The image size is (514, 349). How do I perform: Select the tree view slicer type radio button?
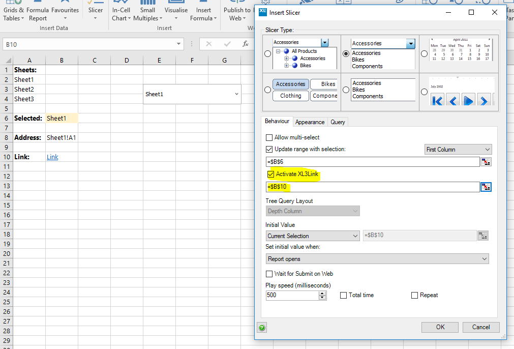(268, 54)
